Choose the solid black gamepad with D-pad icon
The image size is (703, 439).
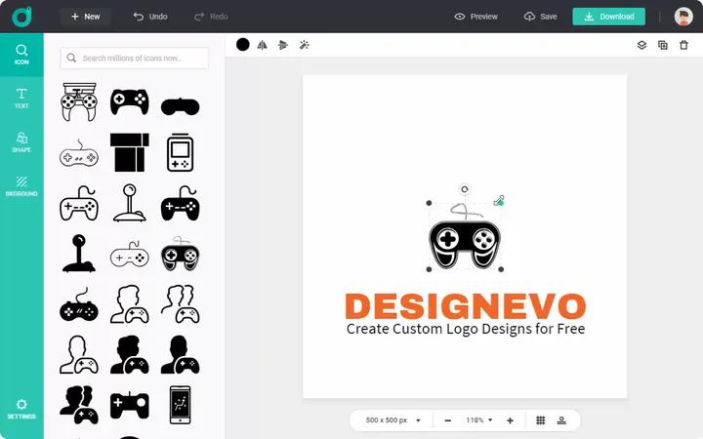[x=130, y=101]
